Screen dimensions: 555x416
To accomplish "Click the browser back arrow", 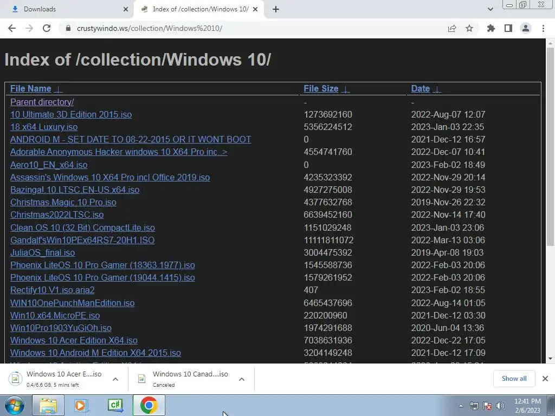I will click(12, 28).
